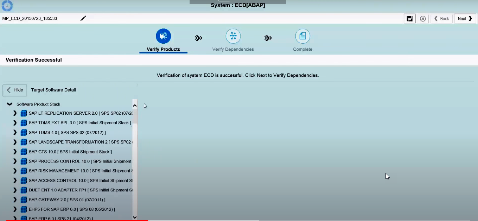Click the verification success message text

tap(238, 75)
